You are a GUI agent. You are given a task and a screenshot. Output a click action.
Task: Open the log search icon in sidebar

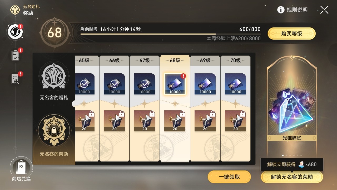[16, 79]
